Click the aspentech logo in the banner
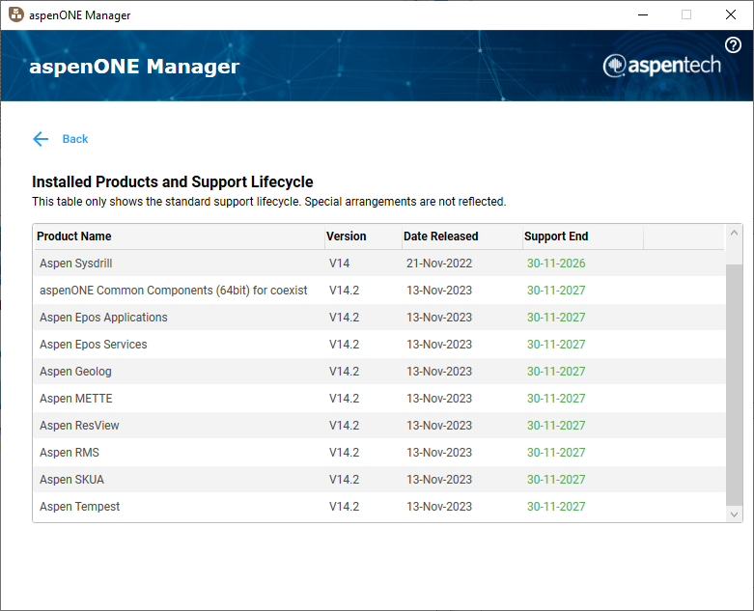Image resolution: width=754 pixels, height=611 pixels. coord(662,66)
